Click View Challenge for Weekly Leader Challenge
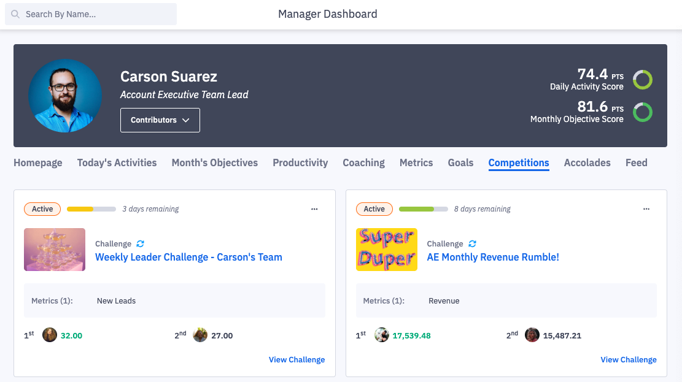Image resolution: width=682 pixels, height=382 pixels. (x=296, y=359)
